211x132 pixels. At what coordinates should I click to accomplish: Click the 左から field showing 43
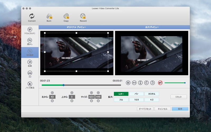pos(52,97)
